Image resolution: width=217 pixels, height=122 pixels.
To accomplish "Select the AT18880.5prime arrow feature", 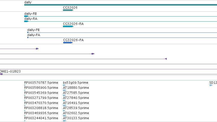I will click(x=65, y=90).
